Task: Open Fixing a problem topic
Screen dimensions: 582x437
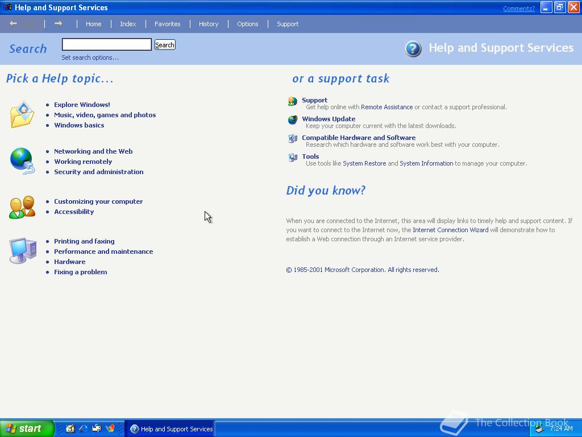Action: 81,272
